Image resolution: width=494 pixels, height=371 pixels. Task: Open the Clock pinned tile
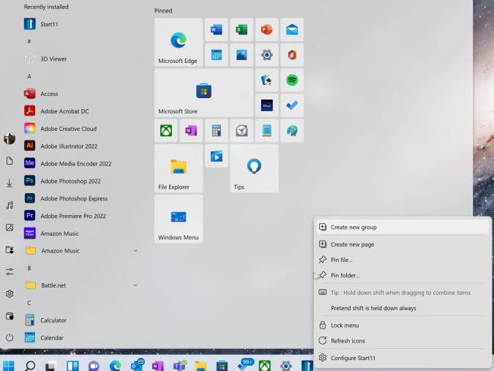[x=242, y=130]
